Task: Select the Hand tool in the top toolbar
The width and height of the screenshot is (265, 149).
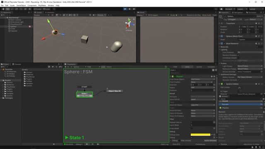Action: 3,9
